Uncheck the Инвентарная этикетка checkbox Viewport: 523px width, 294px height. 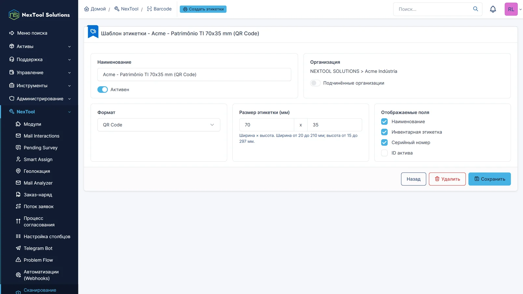click(x=384, y=132)
